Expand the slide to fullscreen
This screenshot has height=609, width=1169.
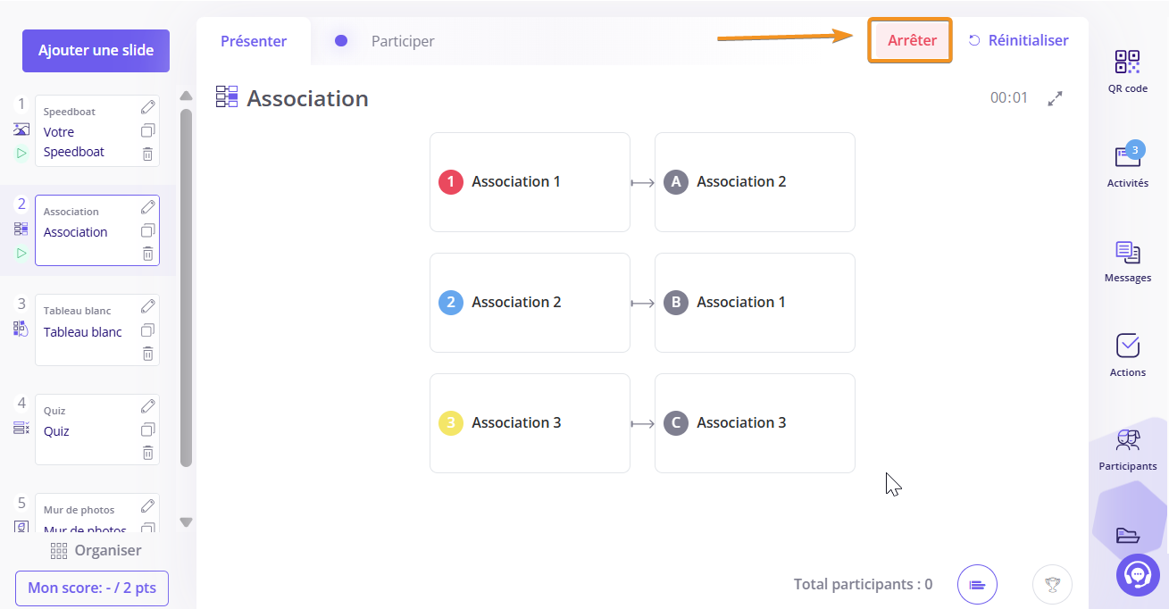pos(1056,98)
